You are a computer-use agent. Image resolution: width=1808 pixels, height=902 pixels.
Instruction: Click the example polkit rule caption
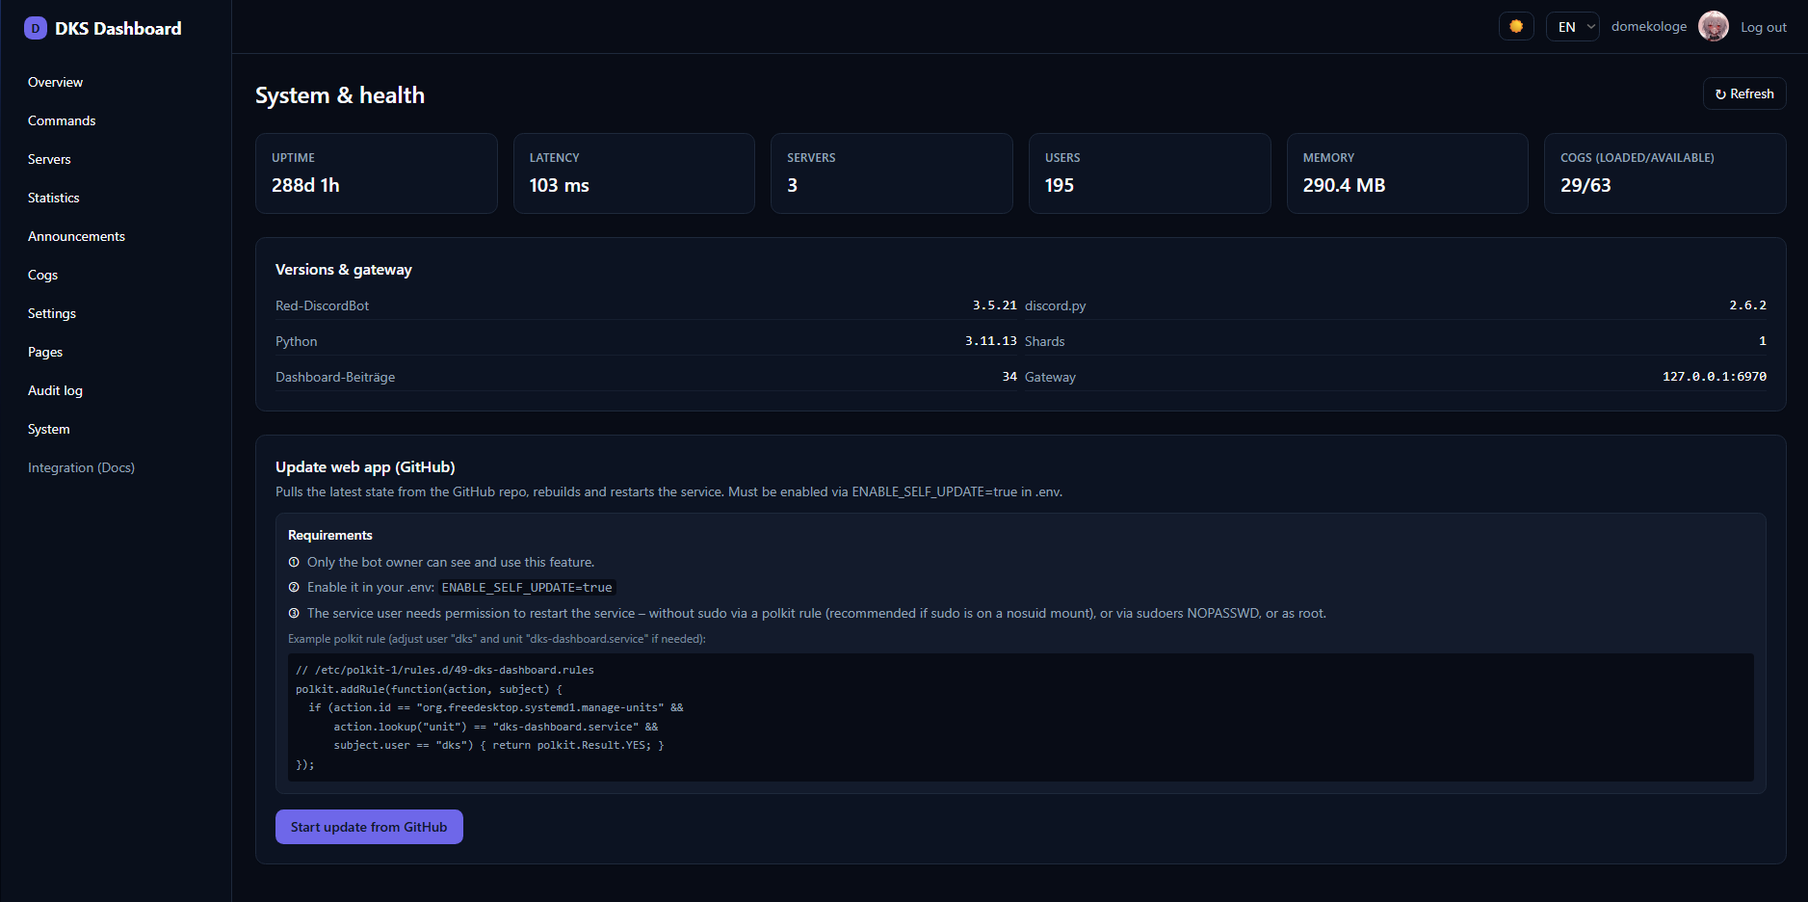[x=497, y=639]
